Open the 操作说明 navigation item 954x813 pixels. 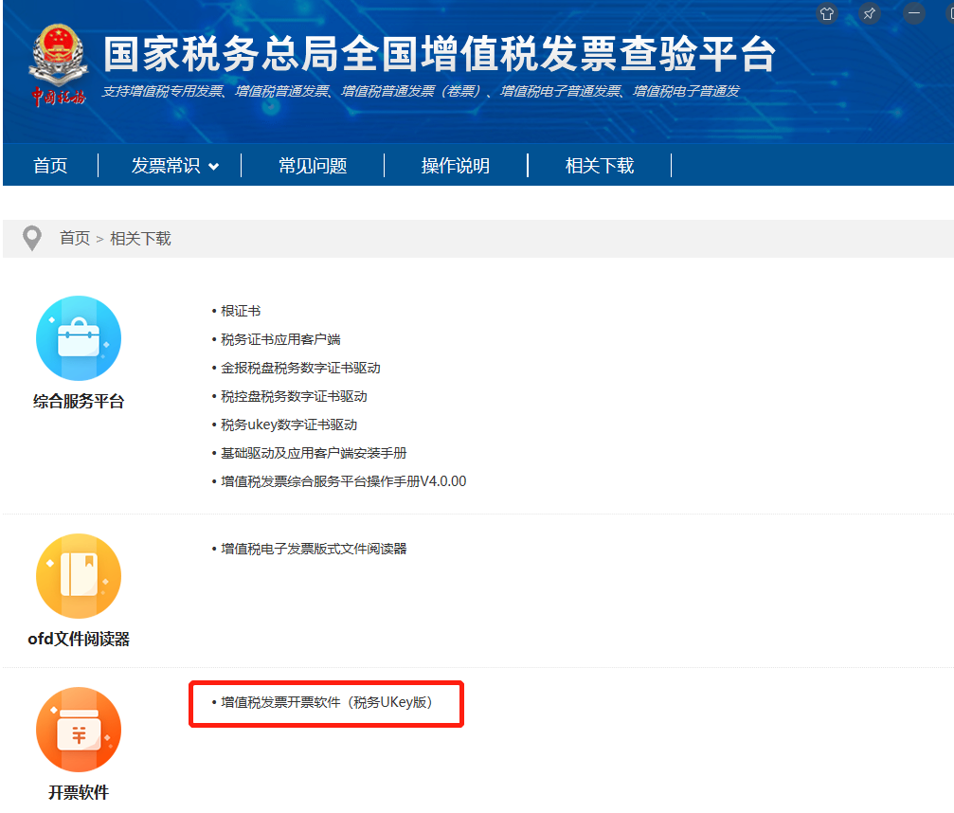(455, 166)
